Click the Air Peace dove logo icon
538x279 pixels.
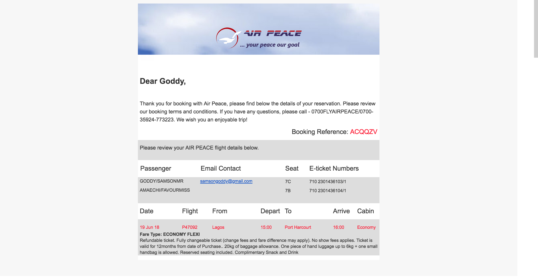[x=227, y=38]
